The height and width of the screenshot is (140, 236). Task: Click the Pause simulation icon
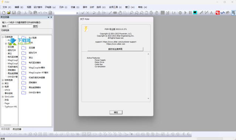pos(190,13)
